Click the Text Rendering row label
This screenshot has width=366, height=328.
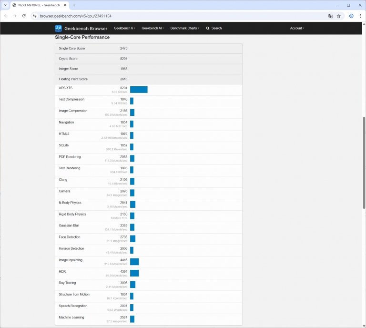[x=69, y=168]
